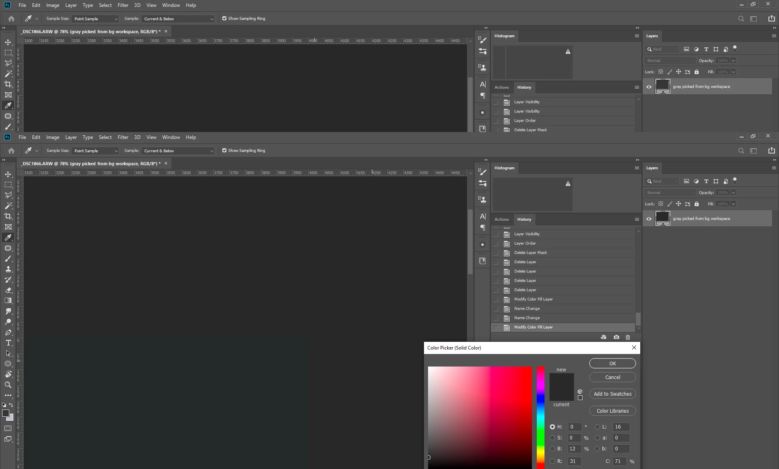The width and height of the screenshot is (779, 469).
Task: Select the Gradient tool
Action: 8,301
